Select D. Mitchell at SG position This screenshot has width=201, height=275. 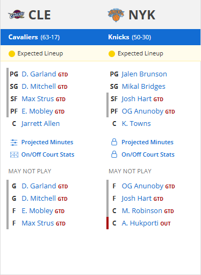coord(39,87)
